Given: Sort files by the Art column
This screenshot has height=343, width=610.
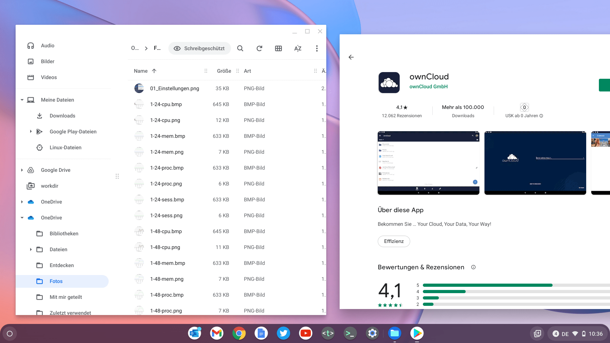Looking at the screenshot, I should 247,71.
